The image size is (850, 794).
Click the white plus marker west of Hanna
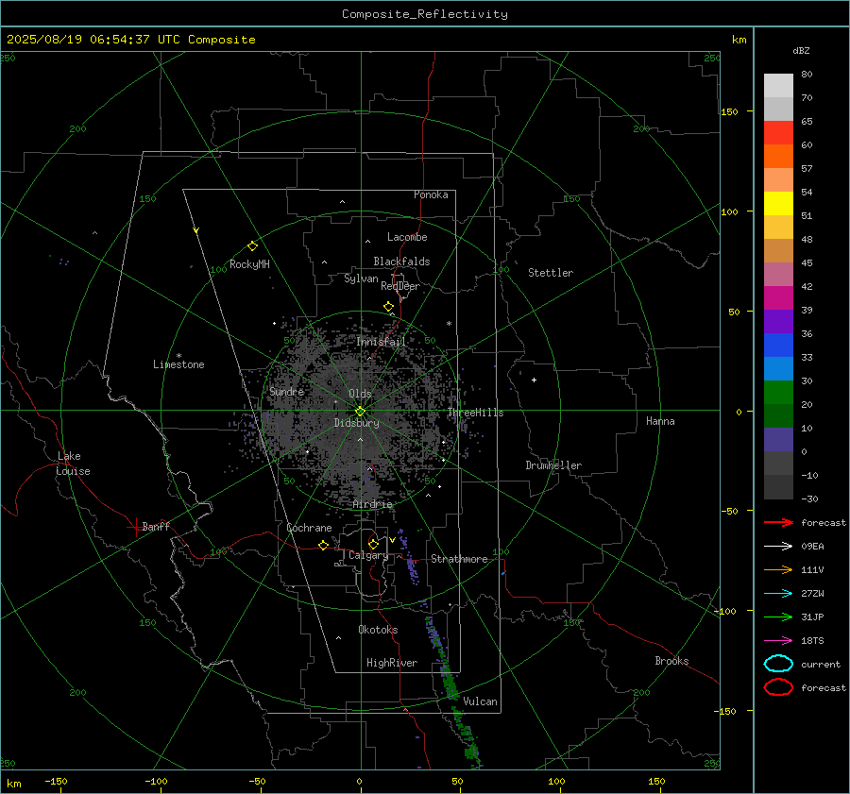[534, 380]
